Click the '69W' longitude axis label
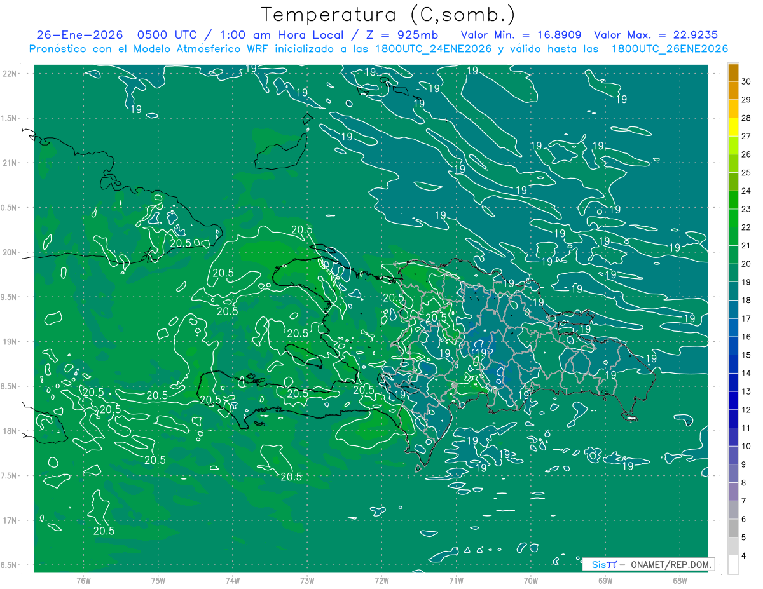The image size is (763, 589). point(605,580)
